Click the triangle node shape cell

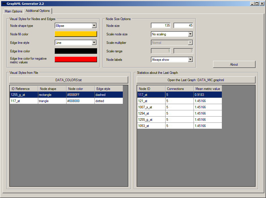point(52,101)
